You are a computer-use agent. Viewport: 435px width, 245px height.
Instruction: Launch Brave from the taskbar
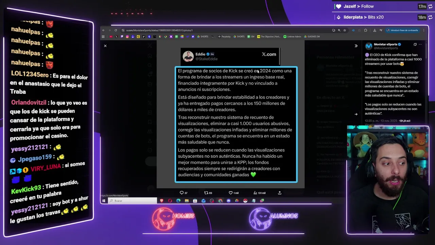162,201
